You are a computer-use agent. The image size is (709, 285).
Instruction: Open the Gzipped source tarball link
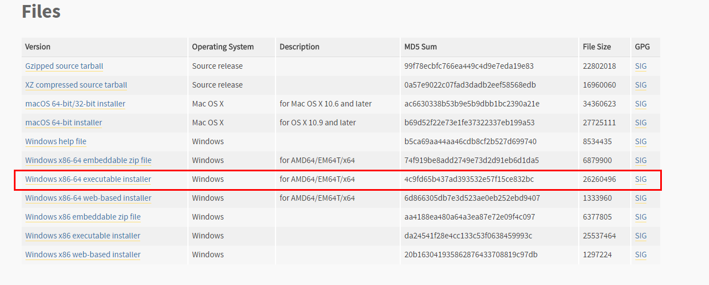coord(64,66)
